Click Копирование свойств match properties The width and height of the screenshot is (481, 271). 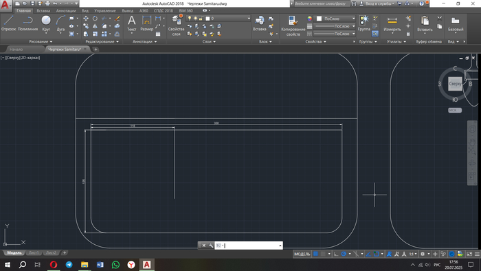293,25
